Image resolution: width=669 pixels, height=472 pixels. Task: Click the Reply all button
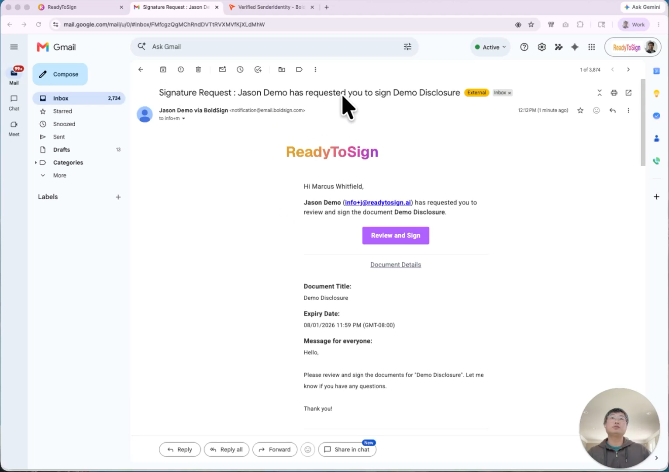226,449
